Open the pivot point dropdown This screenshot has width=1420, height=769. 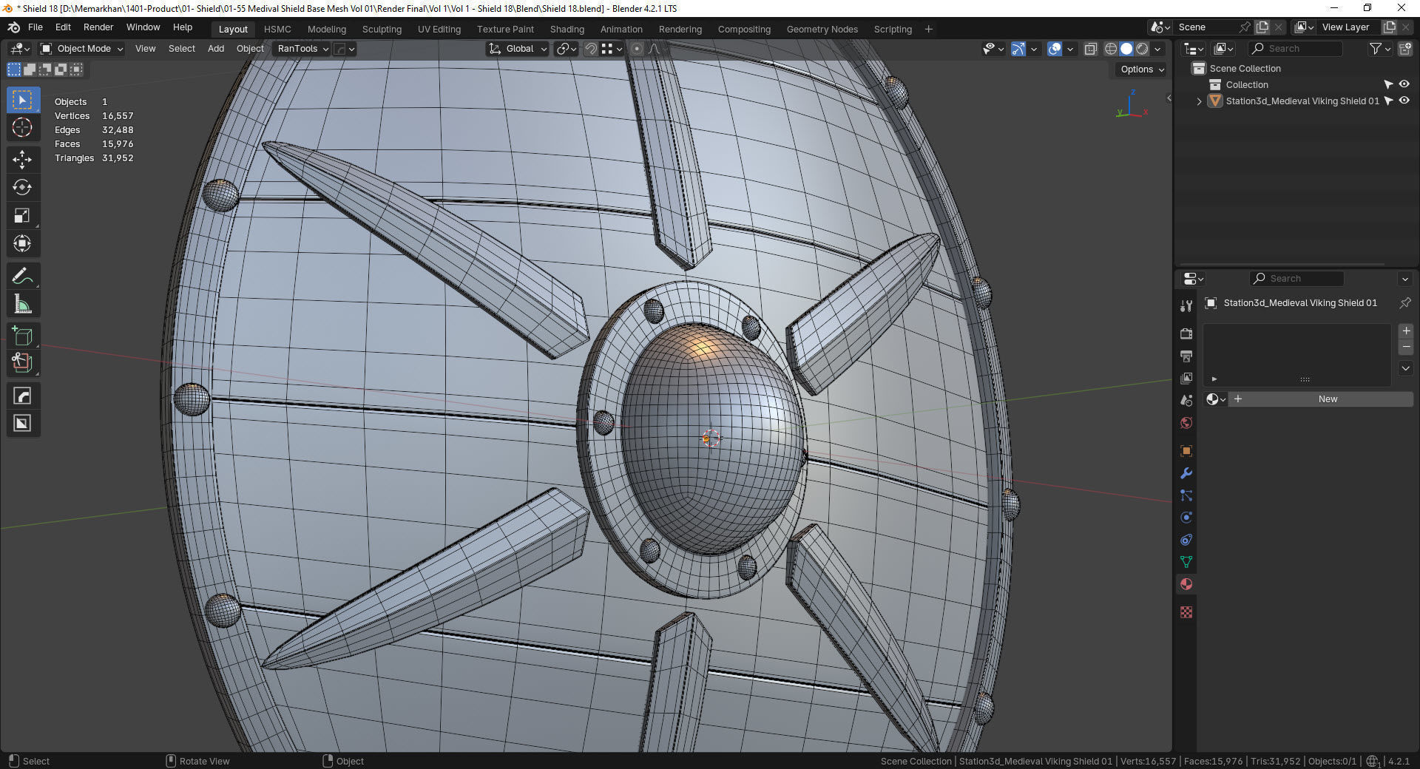(567, 49)
